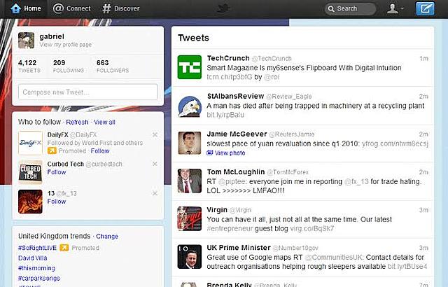
Task: Click View photo in Jamie McGeever's tweet
Action: click(x=230, y=153)
